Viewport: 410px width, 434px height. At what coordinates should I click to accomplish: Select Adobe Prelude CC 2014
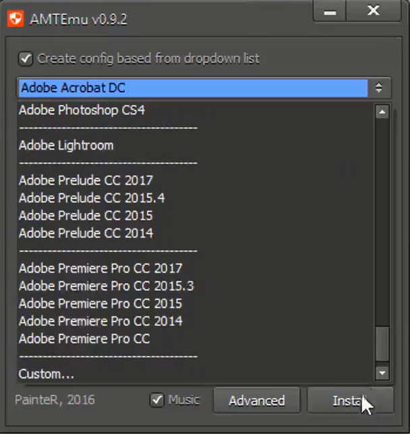[x=86, y=233]
